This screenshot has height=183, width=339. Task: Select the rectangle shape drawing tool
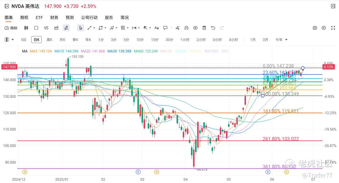pyautogui.click(x=101, y=28)
